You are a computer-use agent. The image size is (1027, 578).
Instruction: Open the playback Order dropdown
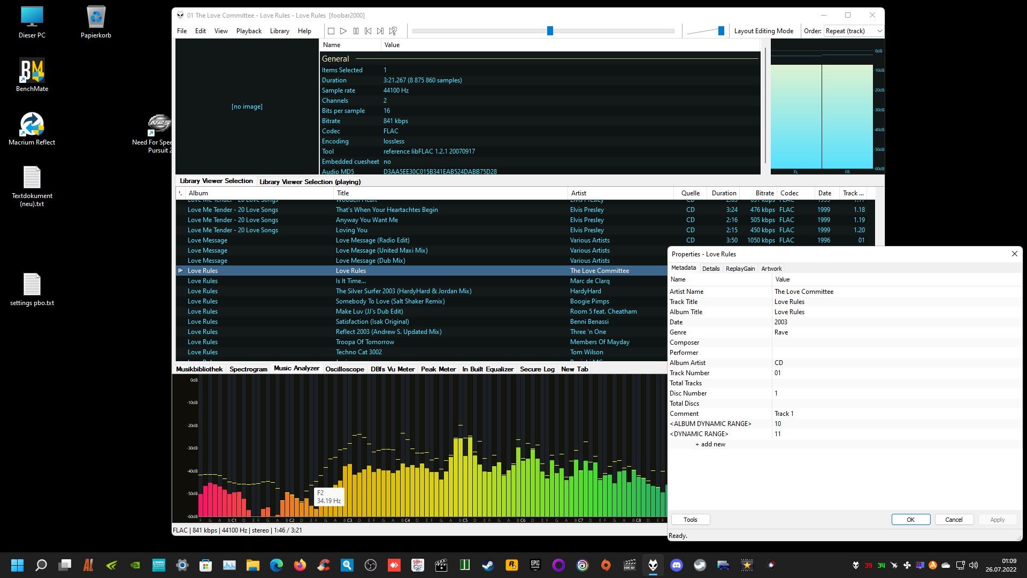(x=853, y=31)
